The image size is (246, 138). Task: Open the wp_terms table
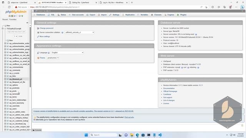(x=13, y=97)
